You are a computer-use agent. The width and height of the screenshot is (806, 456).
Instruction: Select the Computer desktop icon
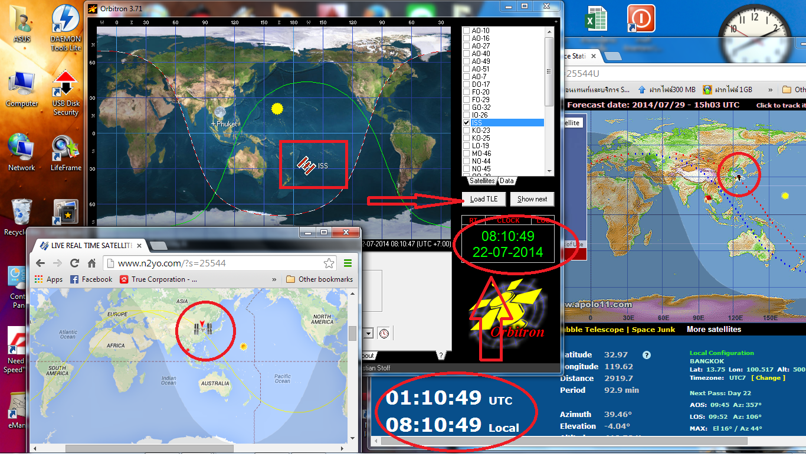tap(22, 89)
